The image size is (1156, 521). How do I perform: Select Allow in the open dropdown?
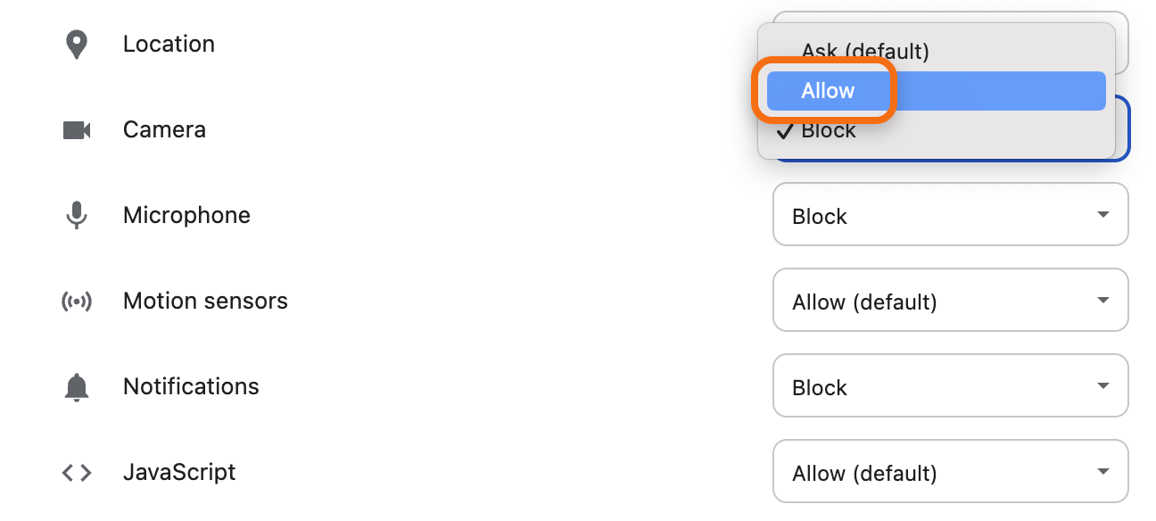[937, 91]
